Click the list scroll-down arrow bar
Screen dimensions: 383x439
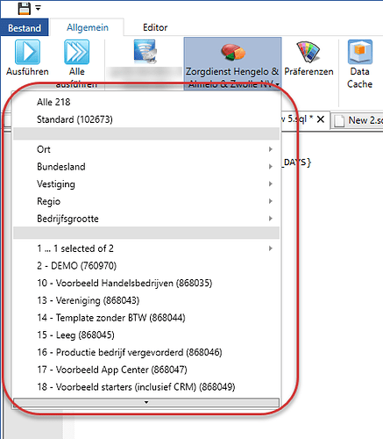click(x=146, y=402)
